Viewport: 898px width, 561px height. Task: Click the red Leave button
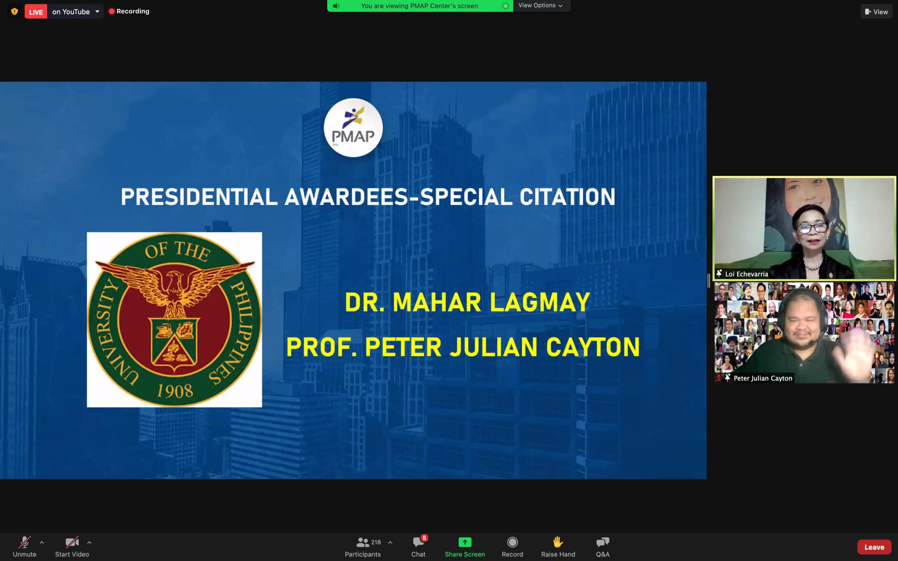[x=874, y=547]
